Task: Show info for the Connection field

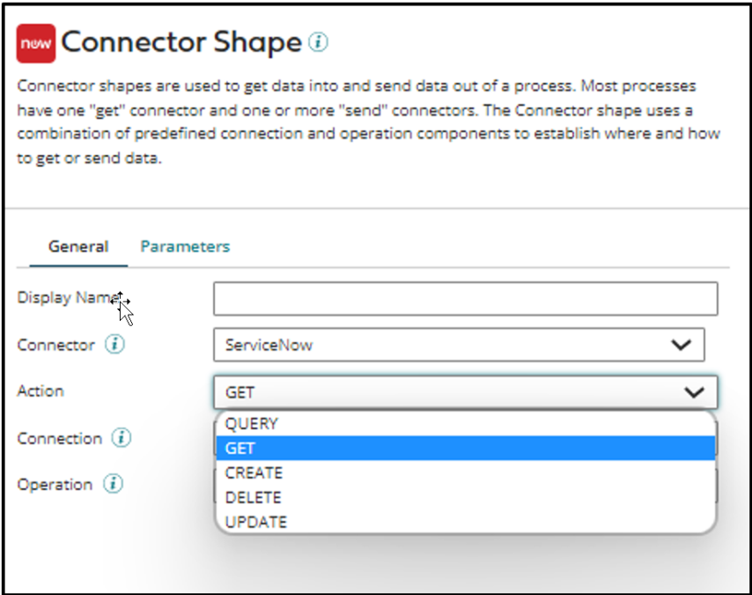Action: pyautogui.click(x=122, y=438)
